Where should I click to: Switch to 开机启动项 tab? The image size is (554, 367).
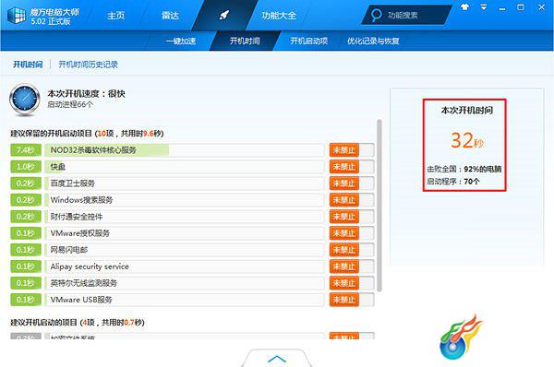[x=308, y=41]
